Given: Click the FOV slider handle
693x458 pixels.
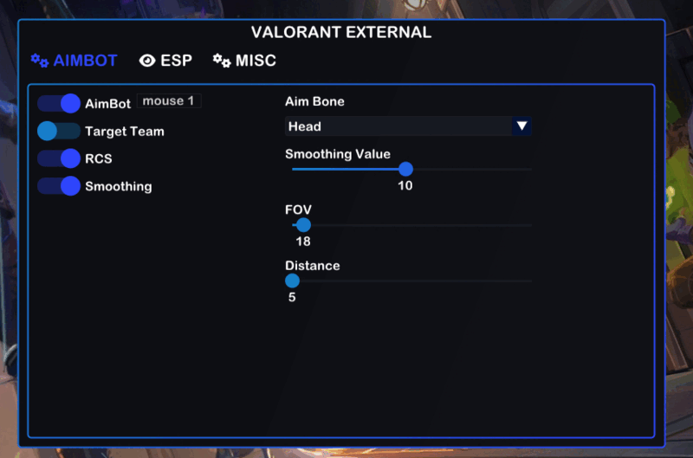Looking at the screenshot, I should tap(303, 225).
